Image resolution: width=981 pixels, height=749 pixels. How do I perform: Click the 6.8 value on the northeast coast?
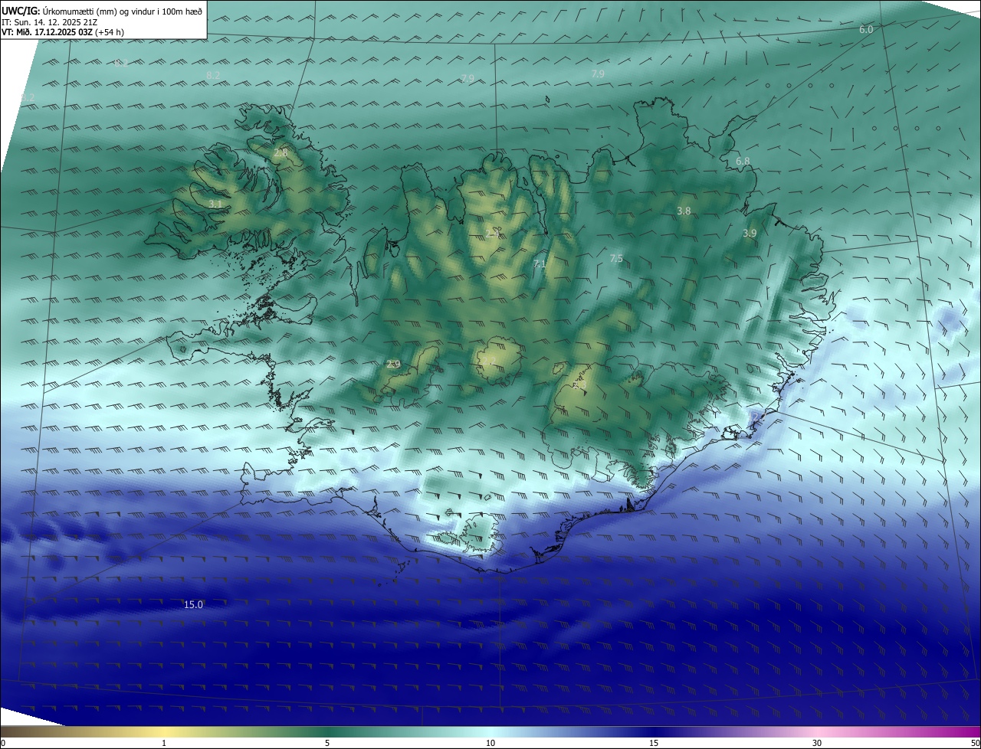(x=743, y=162)
